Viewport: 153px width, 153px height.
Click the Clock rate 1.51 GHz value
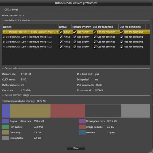(26, 90)
